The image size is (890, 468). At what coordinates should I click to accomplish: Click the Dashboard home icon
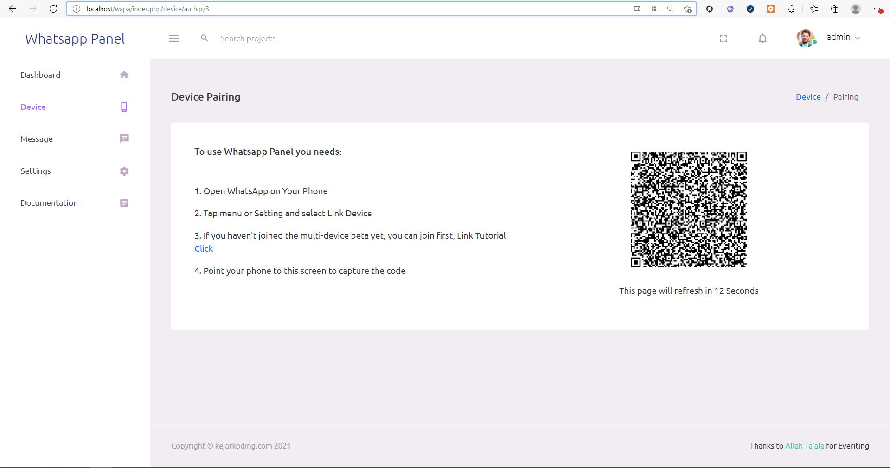click(124, 75)
